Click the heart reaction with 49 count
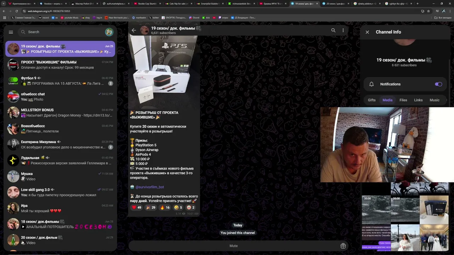454x255 pixels. click(x=137, y=208)
